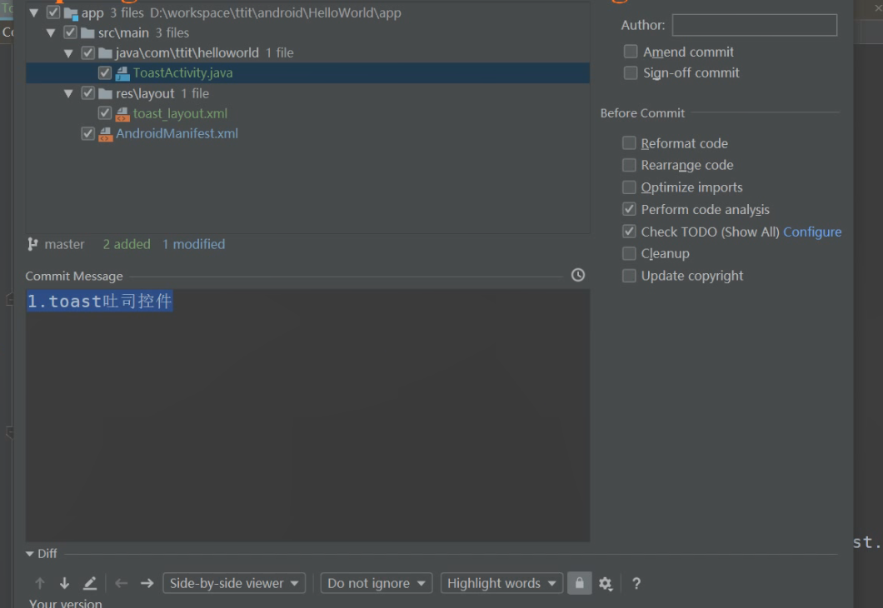Open diff help question mark
Screen dimensions: 883x608
point(636,584)
